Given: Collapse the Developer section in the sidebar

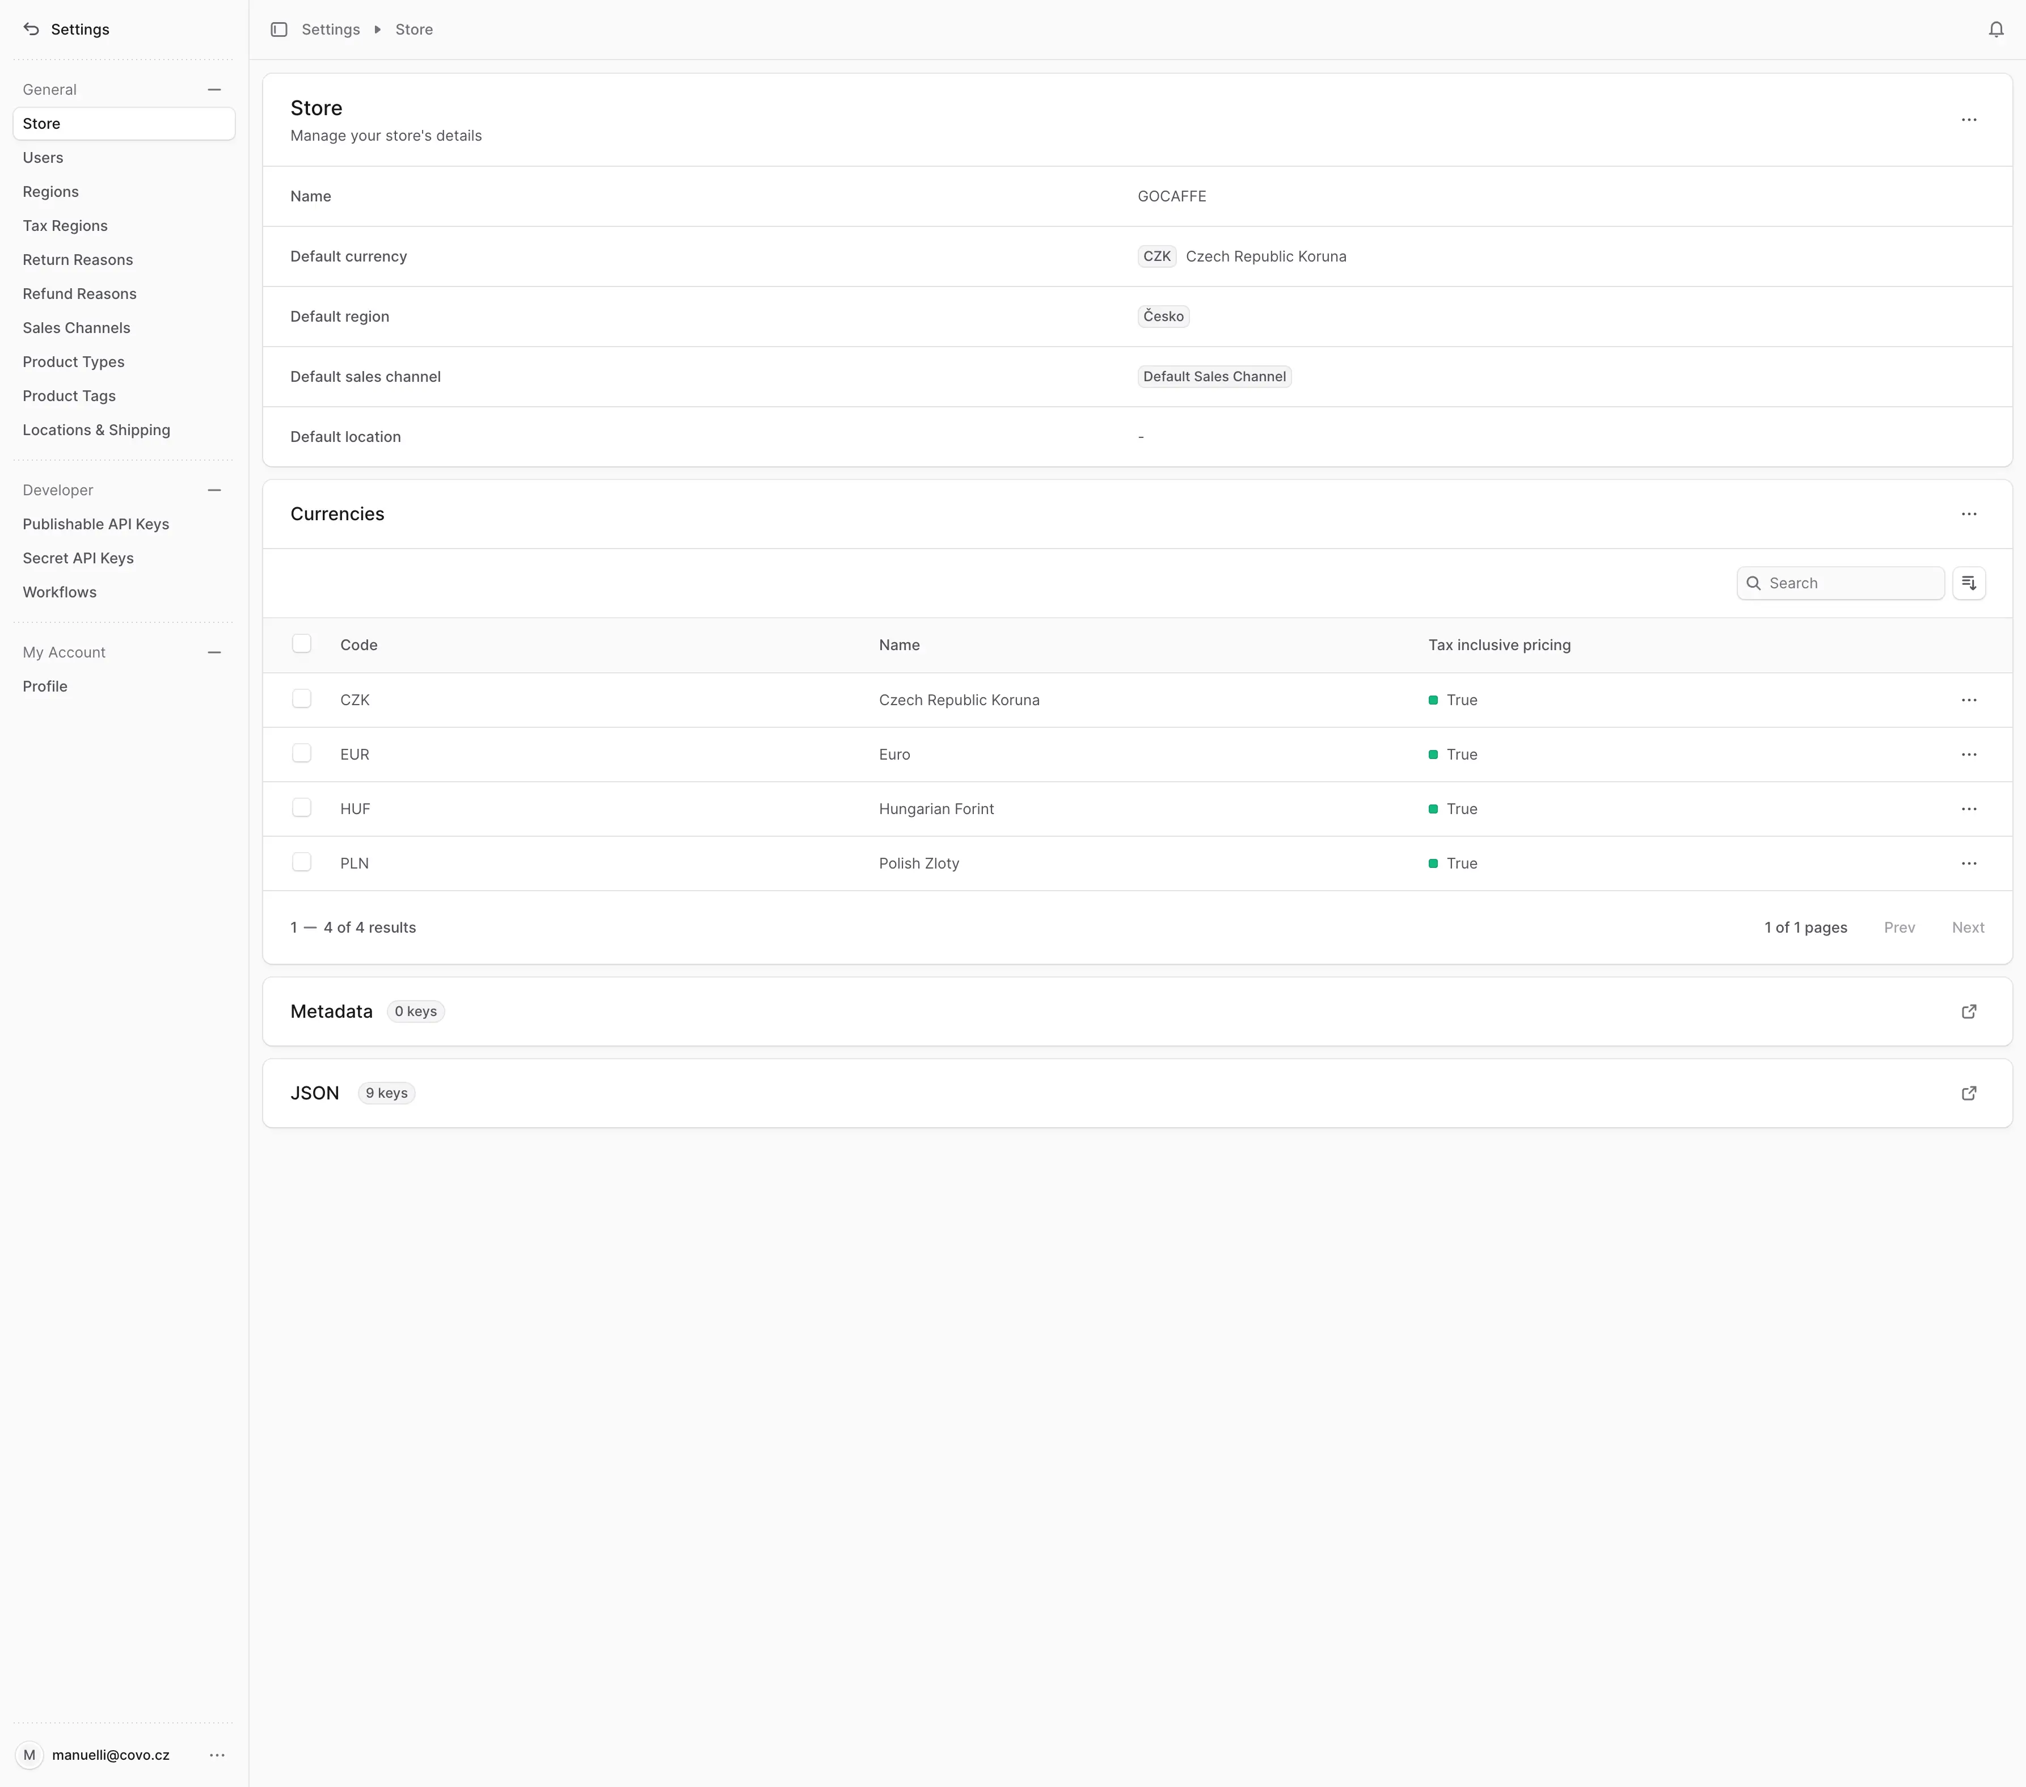Looking at the screenshot, I should (215, 490).
